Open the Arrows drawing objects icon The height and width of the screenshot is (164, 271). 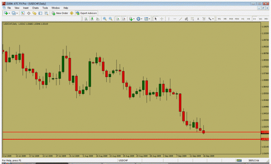coord(210,19)
